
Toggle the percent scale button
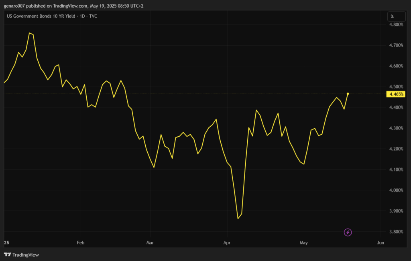(392, 16)
